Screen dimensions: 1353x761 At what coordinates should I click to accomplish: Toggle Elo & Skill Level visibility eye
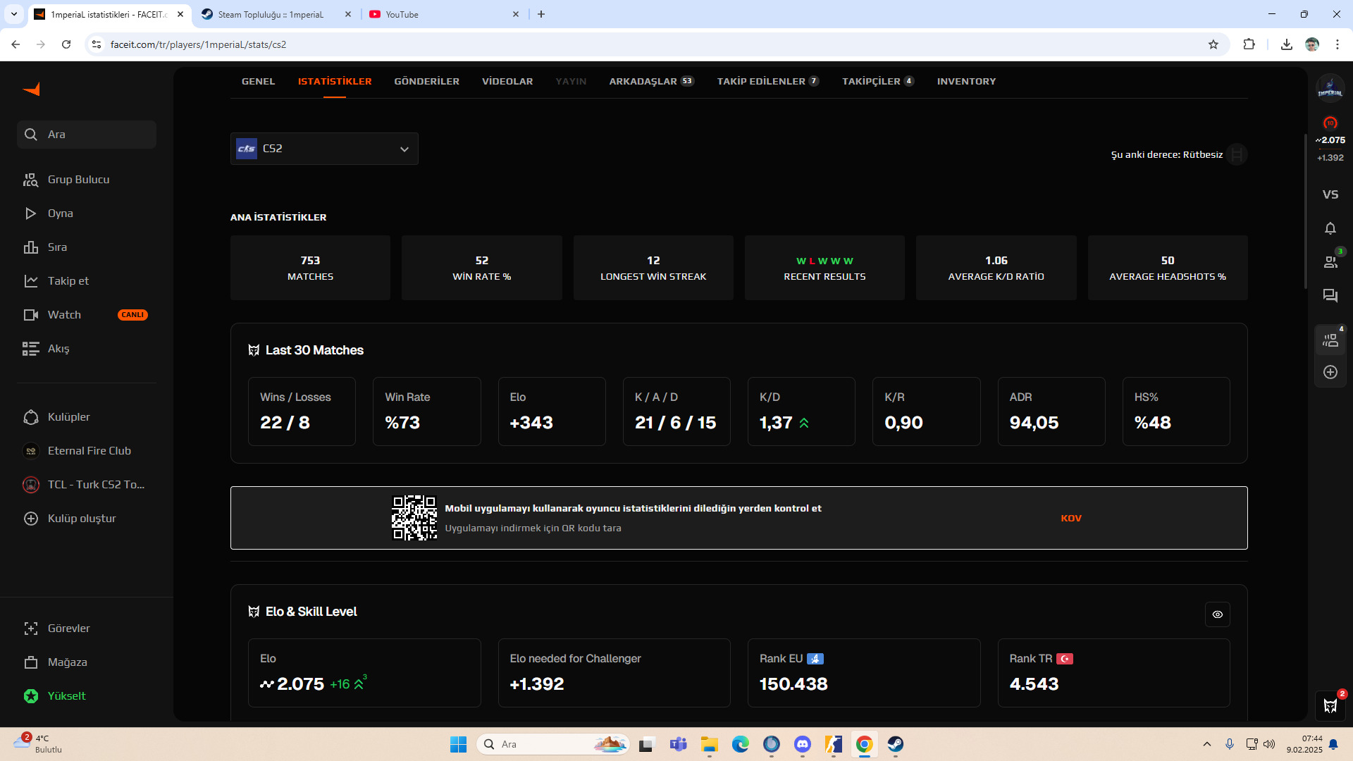coord(1217,614)
